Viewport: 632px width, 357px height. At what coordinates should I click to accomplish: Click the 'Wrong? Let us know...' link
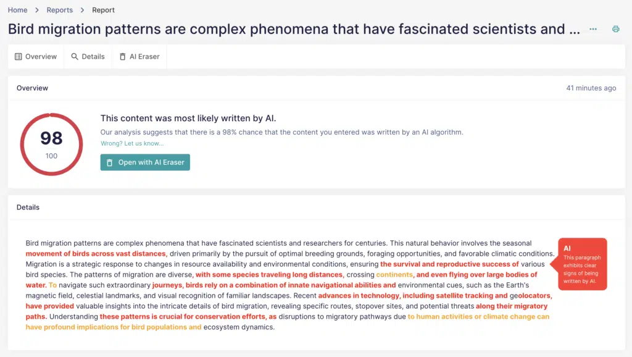(x=132, y=143)
